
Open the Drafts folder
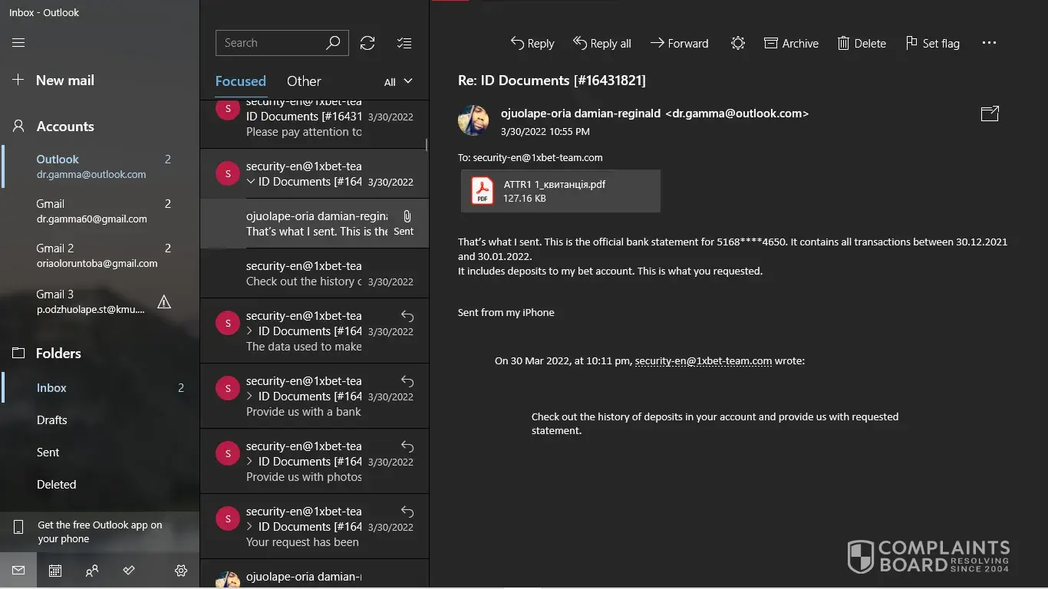click(x=51, y=420)
